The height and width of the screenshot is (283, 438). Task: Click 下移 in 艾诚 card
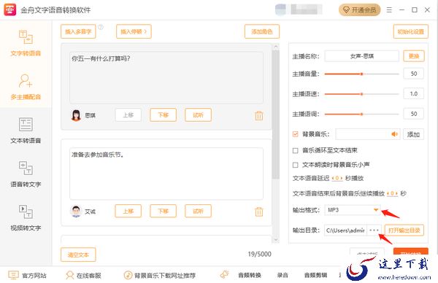point(163,212)
